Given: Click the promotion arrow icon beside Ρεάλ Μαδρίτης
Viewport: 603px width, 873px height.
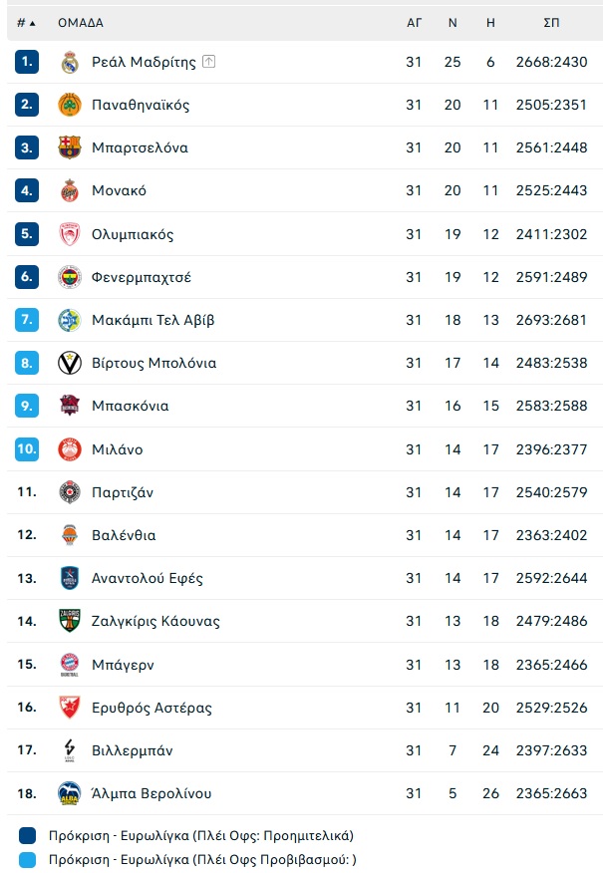Looking at the screenshot, I should point(208,61).
